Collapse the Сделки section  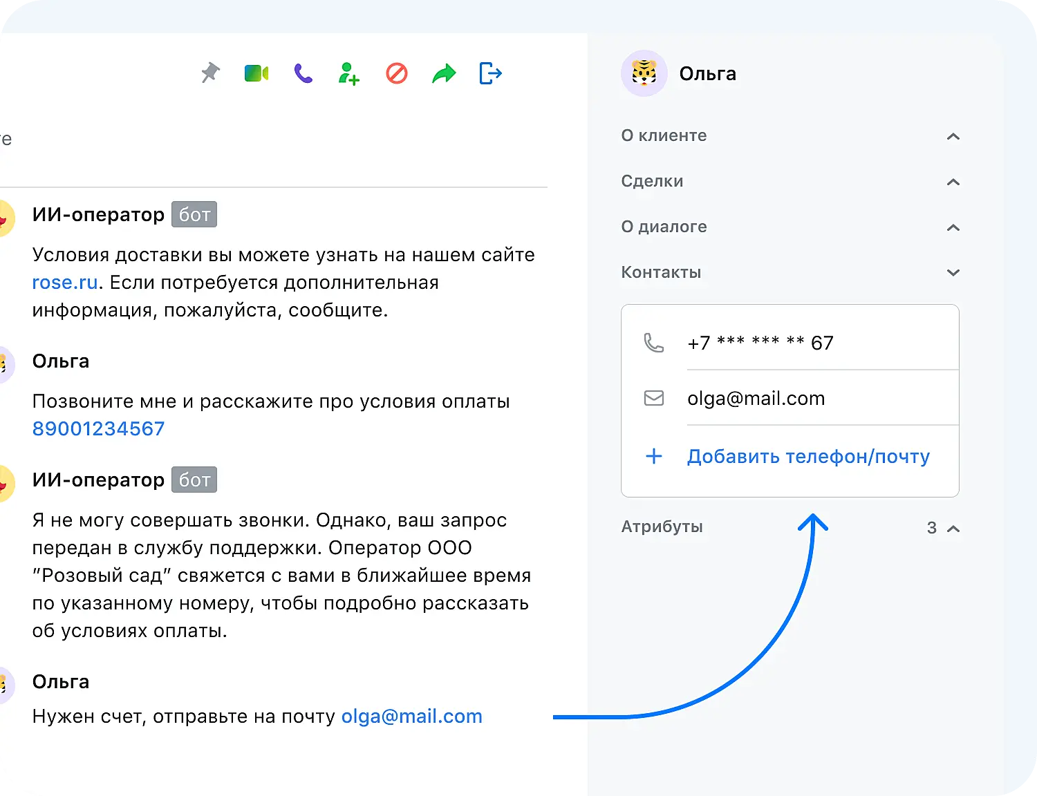point(954,182)
